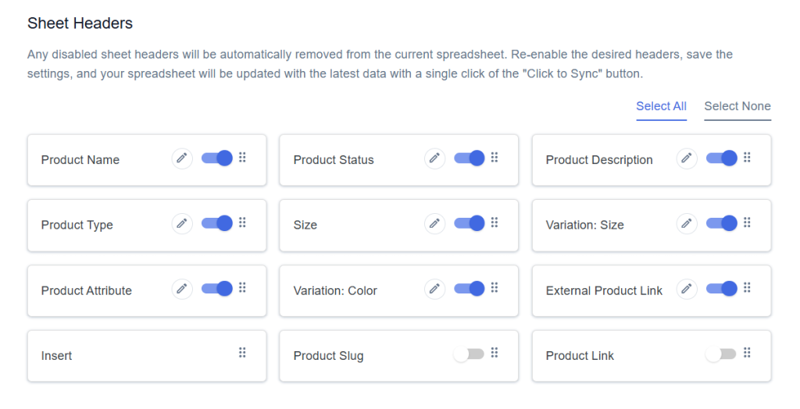Click drag handle on Product Link card
The width and height of the screenshot is (800, 409).
click(747, 353)
